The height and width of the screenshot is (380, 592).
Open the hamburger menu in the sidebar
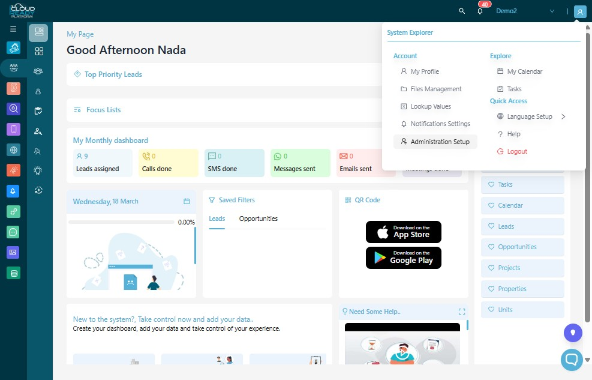[13, 29]
